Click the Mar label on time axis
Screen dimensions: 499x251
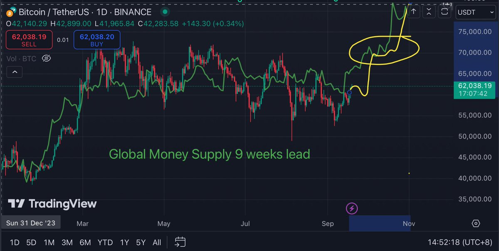[82, 224]
